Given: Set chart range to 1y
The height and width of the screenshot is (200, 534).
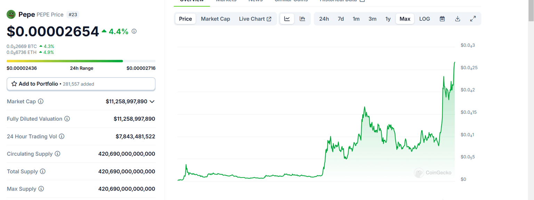Looking at the screenshot, I should pyautogui.click(x=388, y=19).
